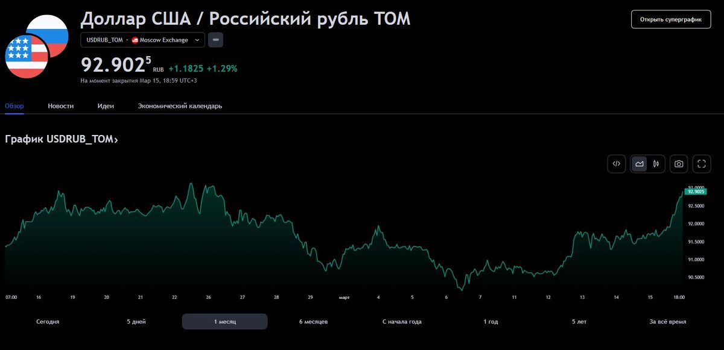
Task: Switch to the Новости tab
Action: (x=60, y=105)
